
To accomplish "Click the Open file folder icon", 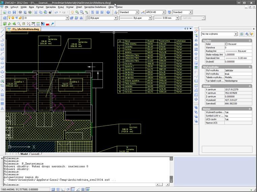I will [x=9, y=12].
